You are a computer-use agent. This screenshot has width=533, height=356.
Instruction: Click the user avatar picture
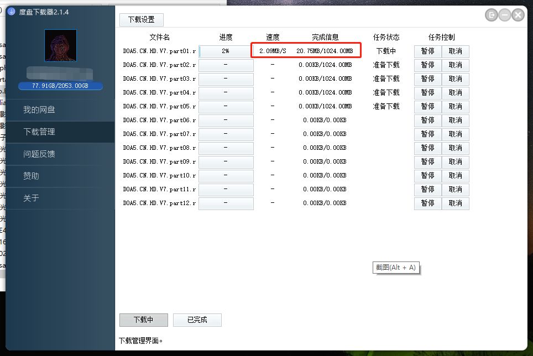pos(60,44)
